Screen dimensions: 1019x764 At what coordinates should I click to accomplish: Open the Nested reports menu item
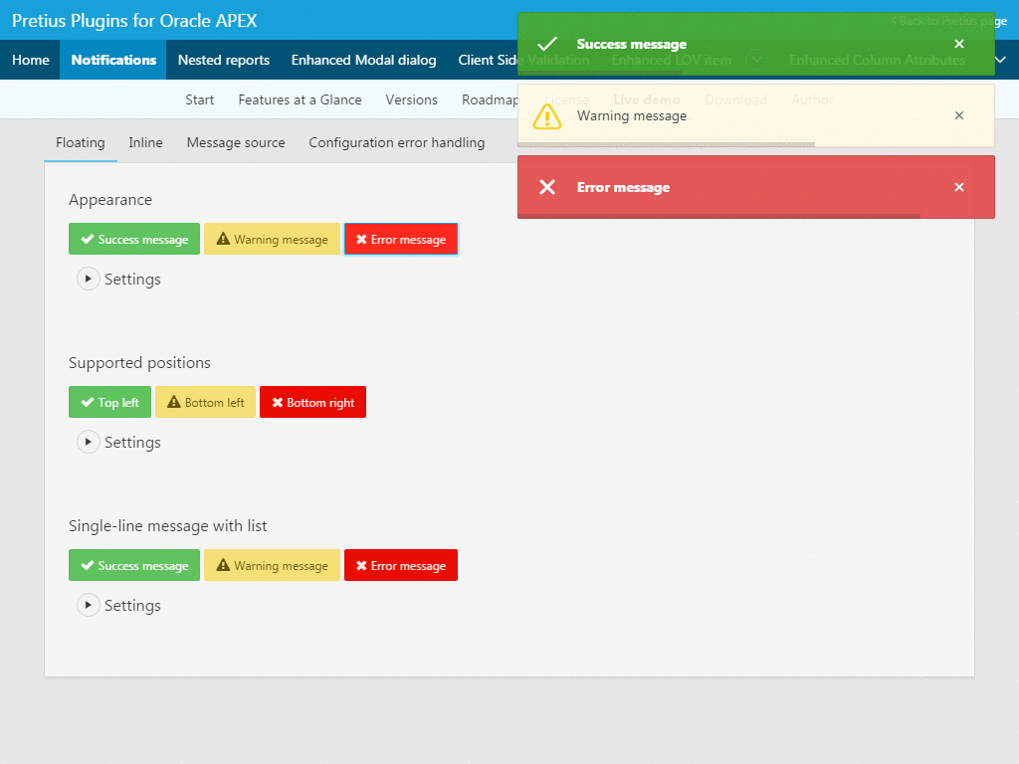224,60
